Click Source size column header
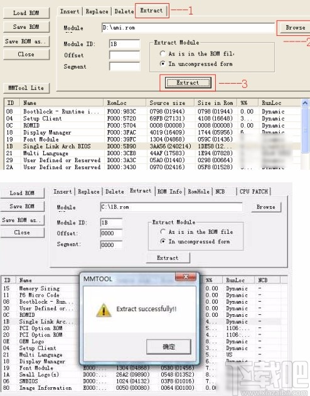 [170, 103]
